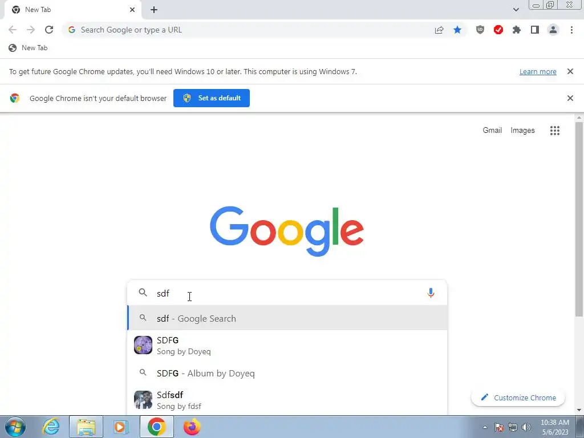Close the New Tab tab

[132, 10]
